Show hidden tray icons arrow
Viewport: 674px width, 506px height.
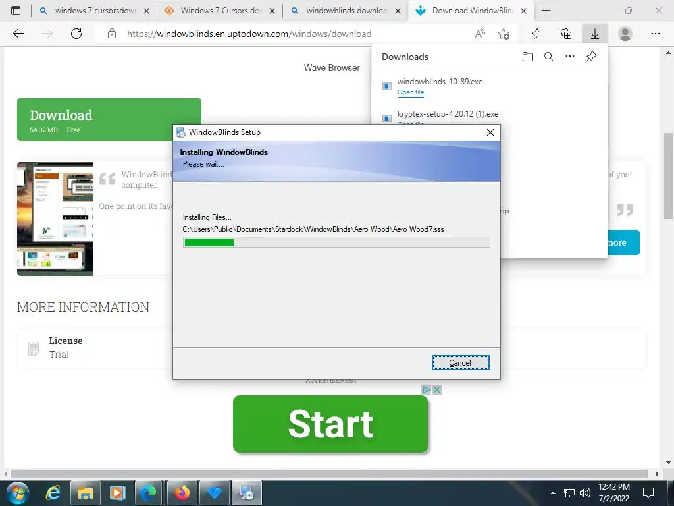tap(553, 493)
